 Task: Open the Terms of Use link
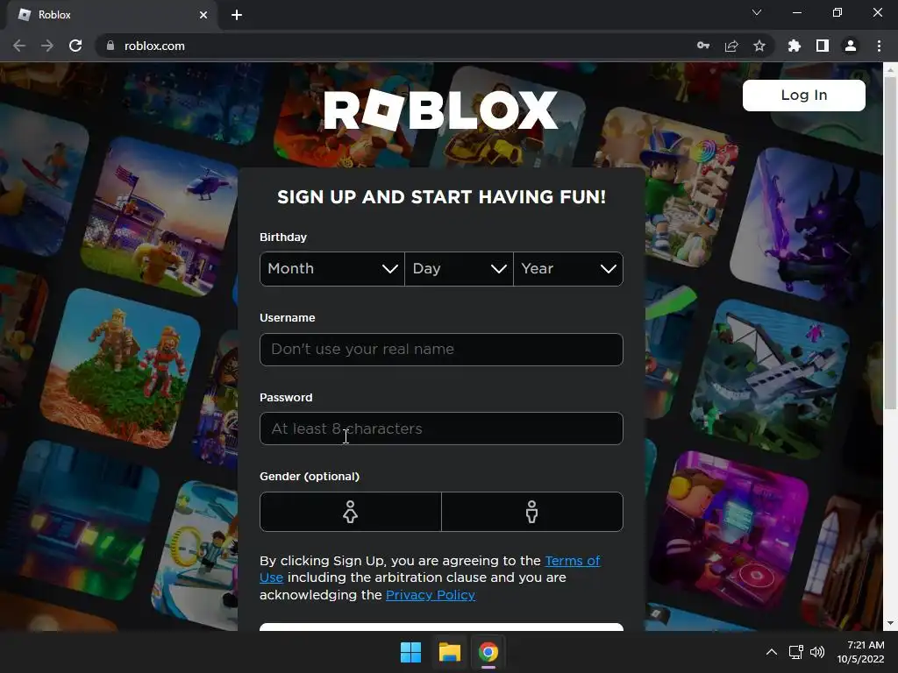(572, 561)
